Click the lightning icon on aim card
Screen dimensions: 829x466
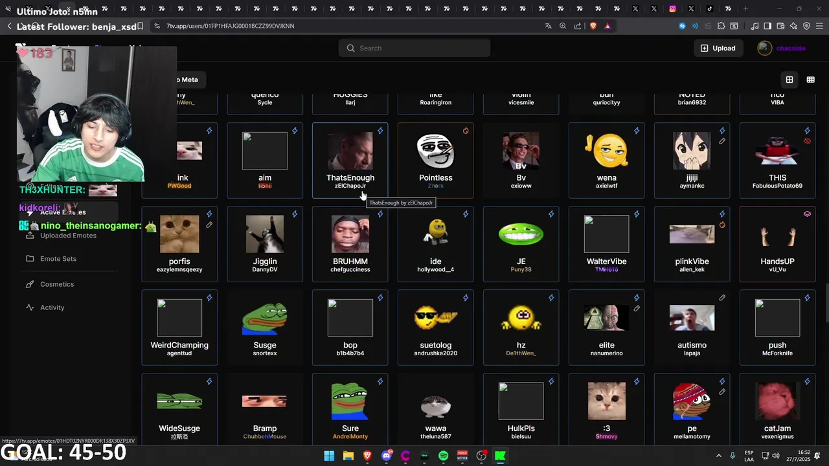[x=295, y=131]
